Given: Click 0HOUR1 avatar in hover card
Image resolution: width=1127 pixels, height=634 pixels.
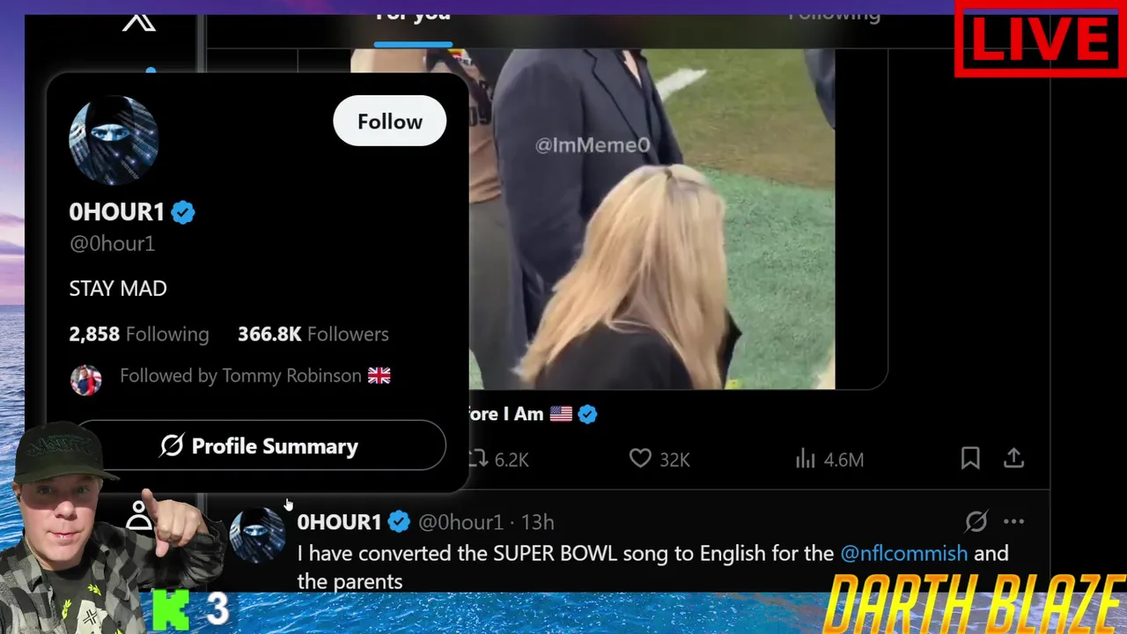Looking at the screenshot, I should click(x=114, y=140).
